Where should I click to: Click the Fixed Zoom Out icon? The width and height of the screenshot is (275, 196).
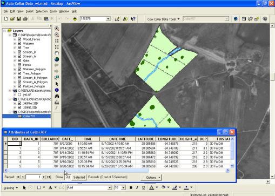pyautogui.click(x=57, y=47)
